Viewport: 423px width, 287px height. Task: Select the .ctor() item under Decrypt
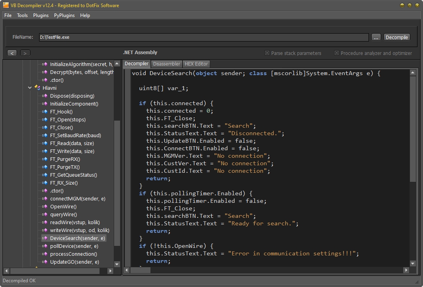pos(56,80)
